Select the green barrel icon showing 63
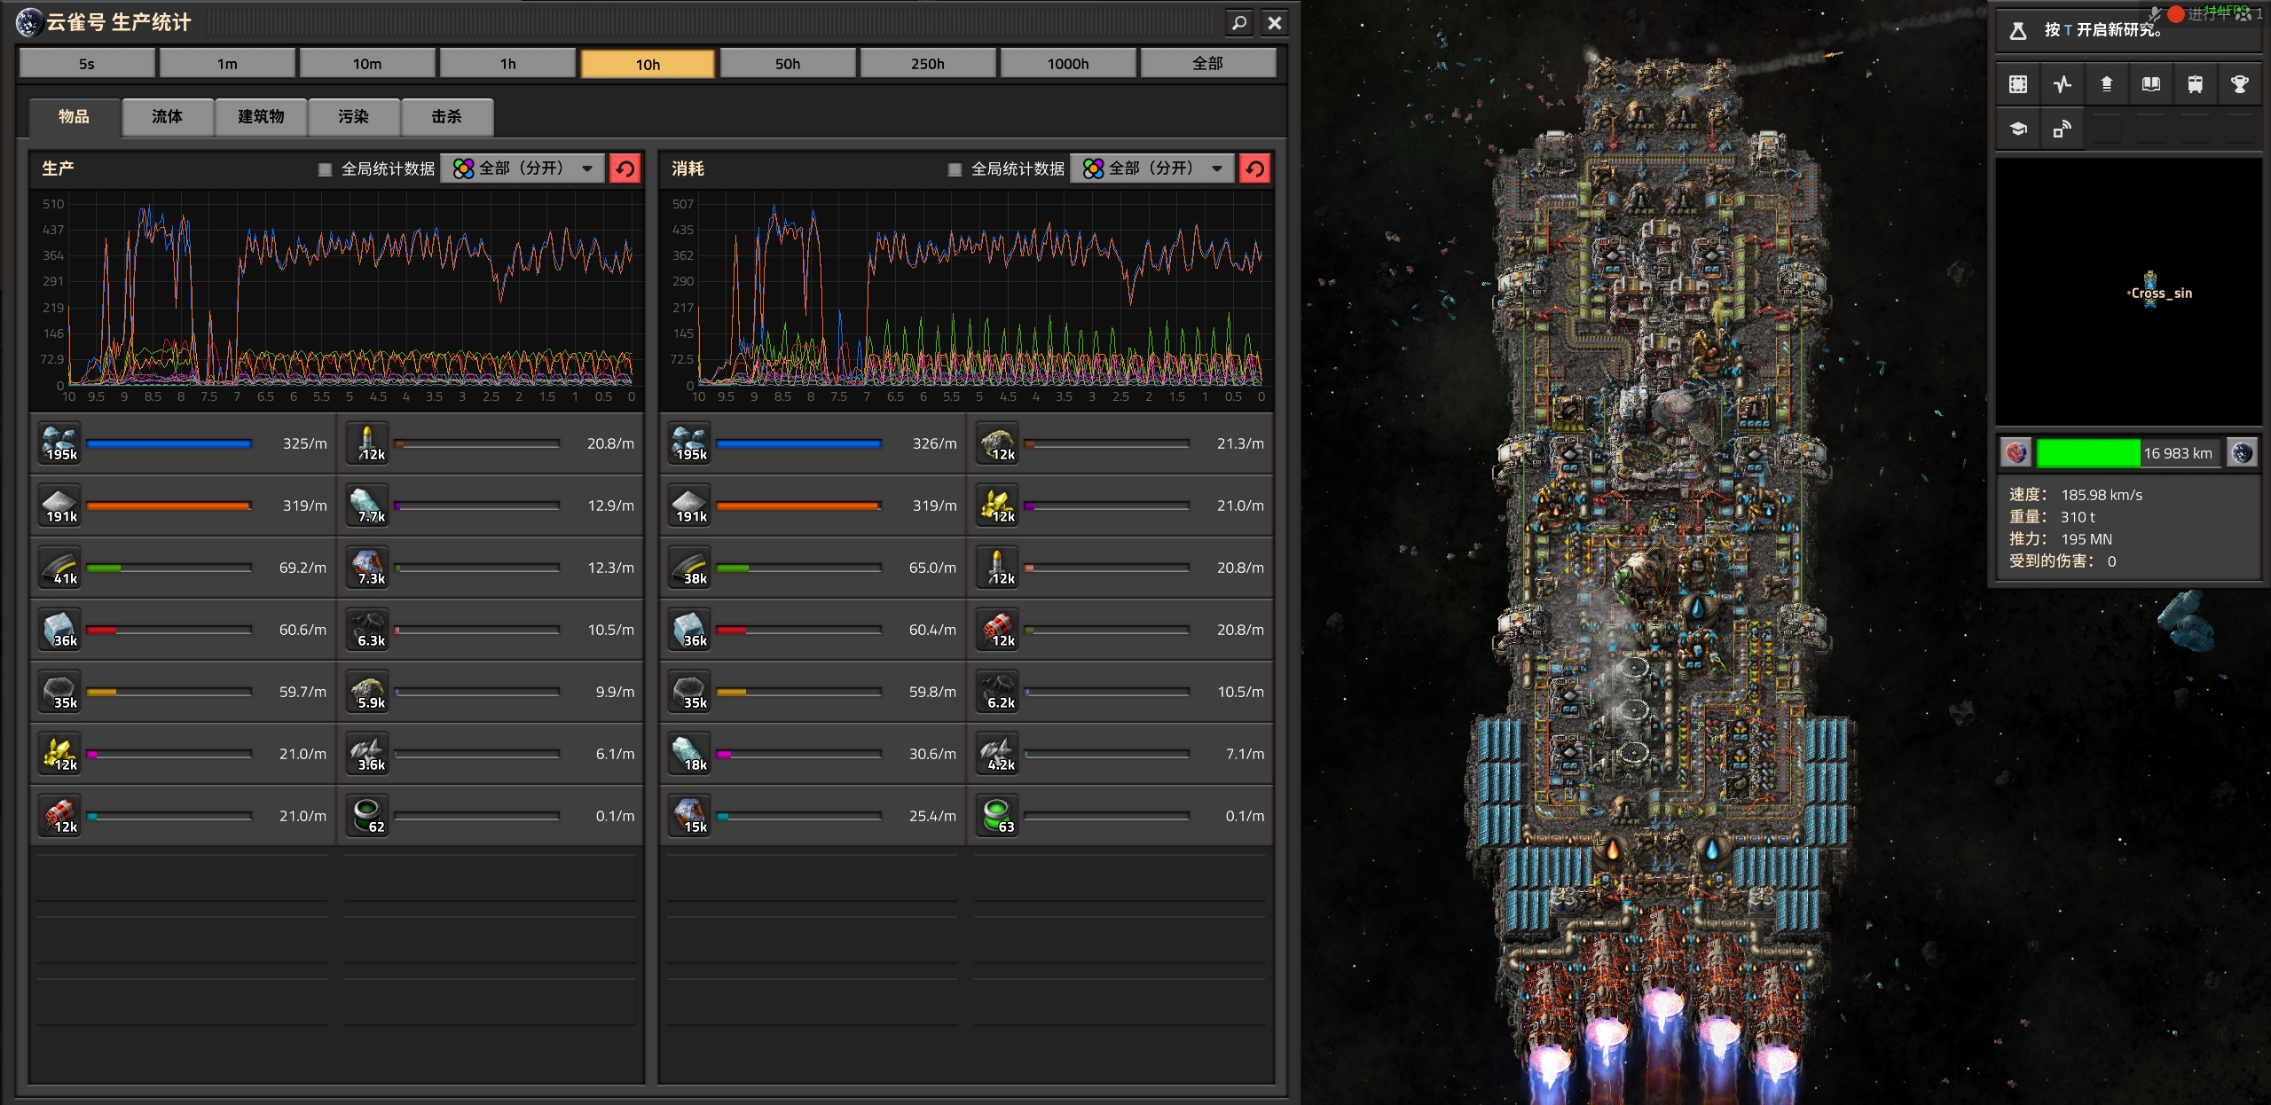 click(x=997, y=816)
